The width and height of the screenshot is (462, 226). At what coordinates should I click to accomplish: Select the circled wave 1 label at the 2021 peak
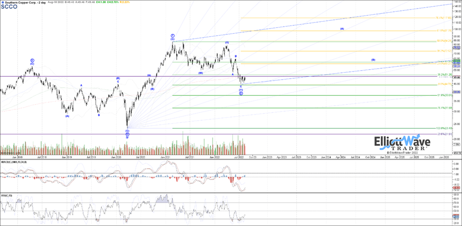tap(173, 36)
